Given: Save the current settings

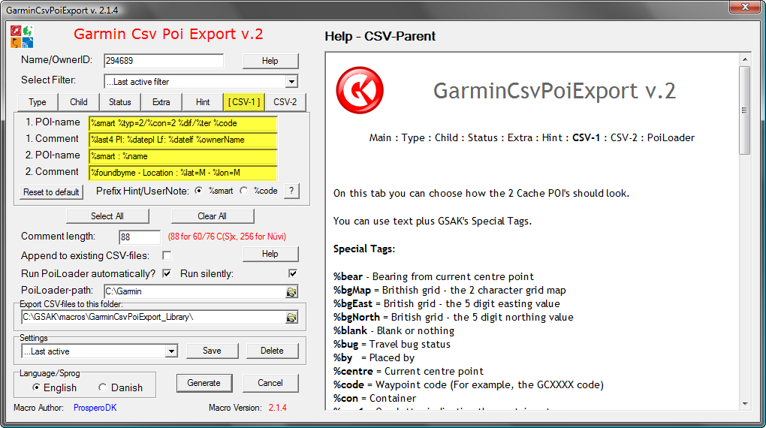Looking at the screenshot, I should [x=212, y=351].
